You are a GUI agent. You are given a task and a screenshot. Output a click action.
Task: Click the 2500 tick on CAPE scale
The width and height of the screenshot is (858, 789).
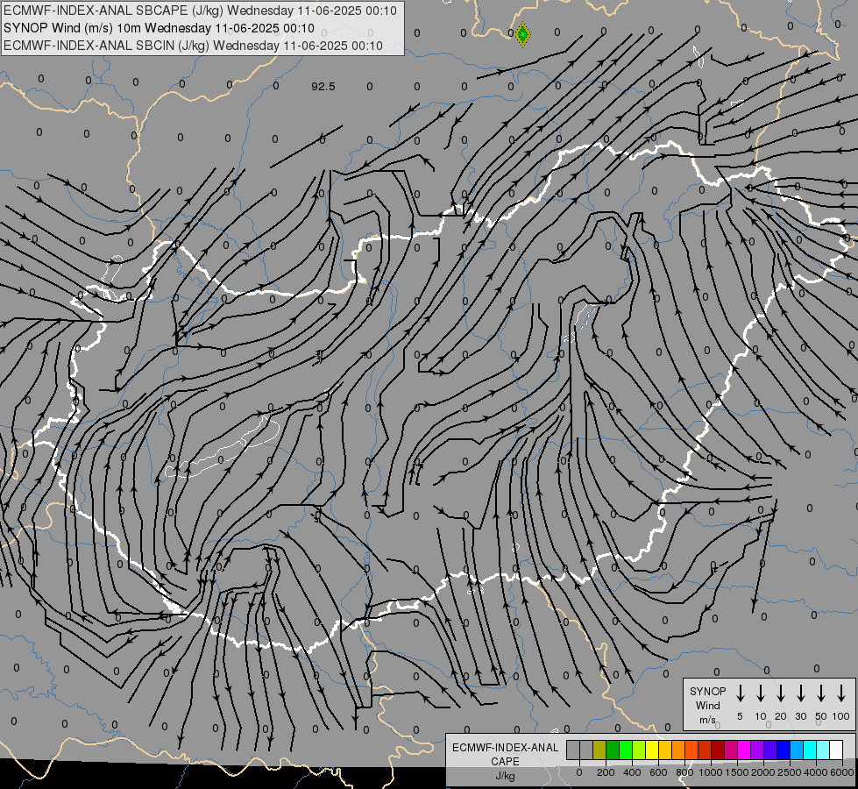point(790,772)
